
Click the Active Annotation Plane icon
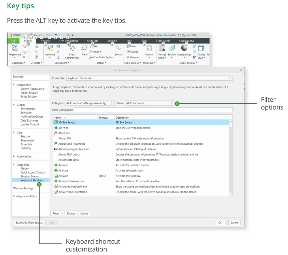[56, 186]
